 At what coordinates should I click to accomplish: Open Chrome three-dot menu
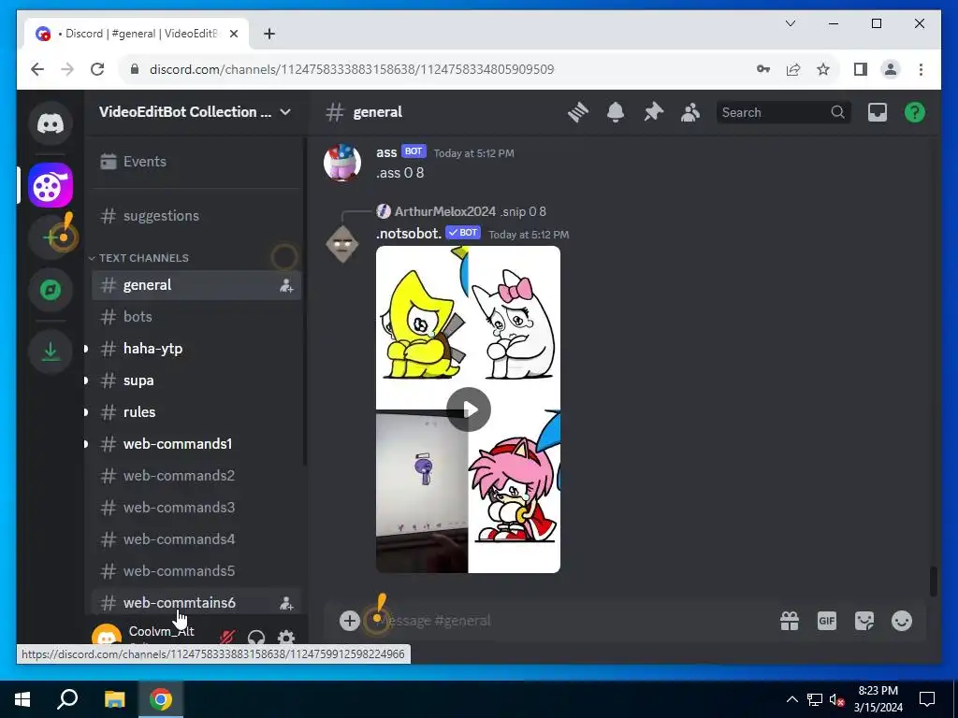click(921, 69)
